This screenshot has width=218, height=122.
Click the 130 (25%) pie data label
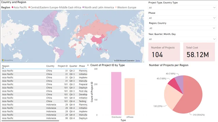click(158, 106)
